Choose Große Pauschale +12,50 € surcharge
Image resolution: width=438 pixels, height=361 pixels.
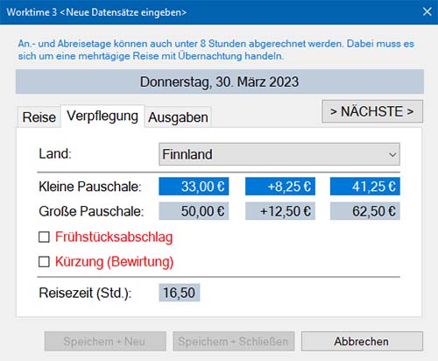pyautogui.click(x=280, y=211)
